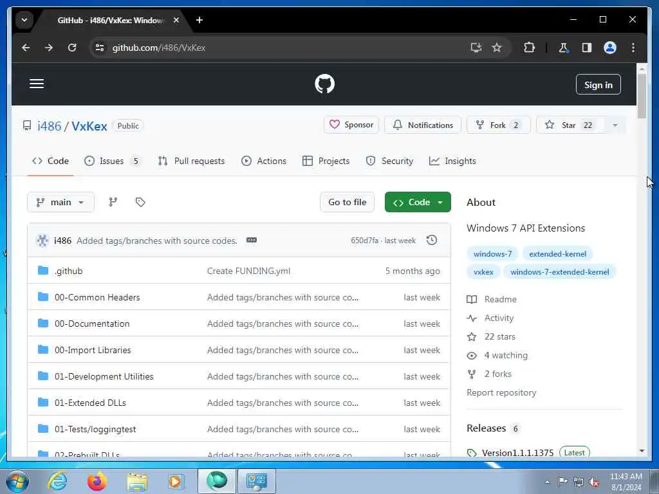Open the Star lists dropdown arrow

click(x=615, y=125)
